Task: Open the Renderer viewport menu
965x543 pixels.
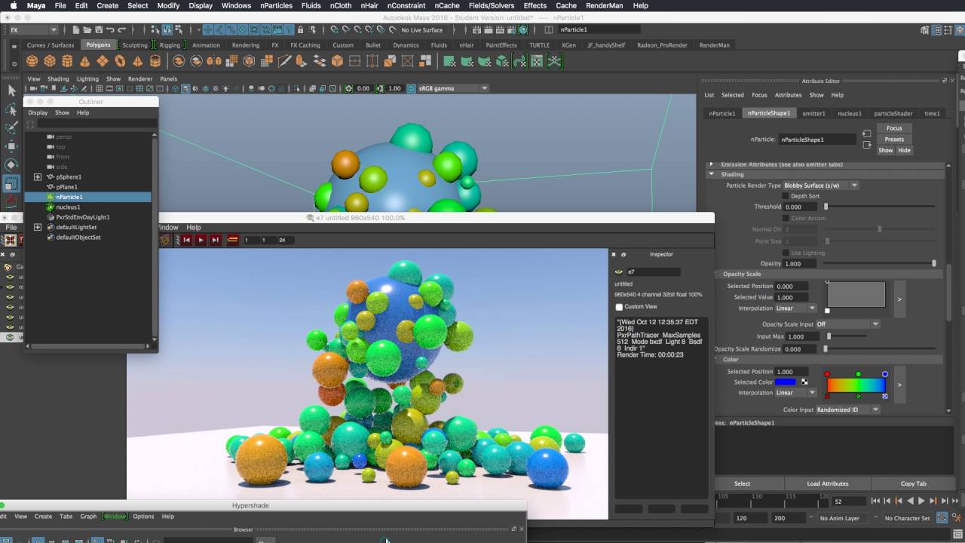Action: point(140,78)
